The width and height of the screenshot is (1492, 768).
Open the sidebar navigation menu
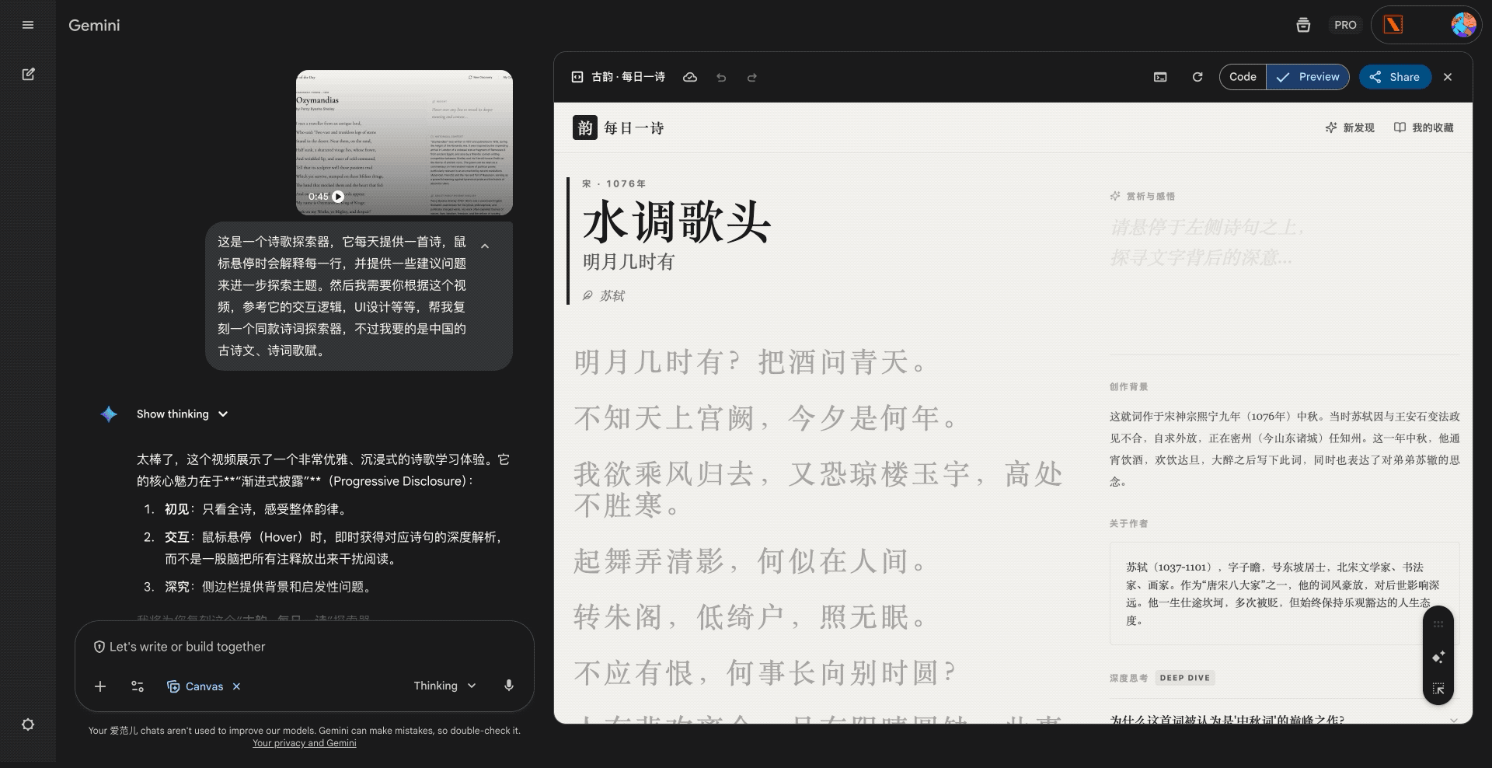pos(28,25)
